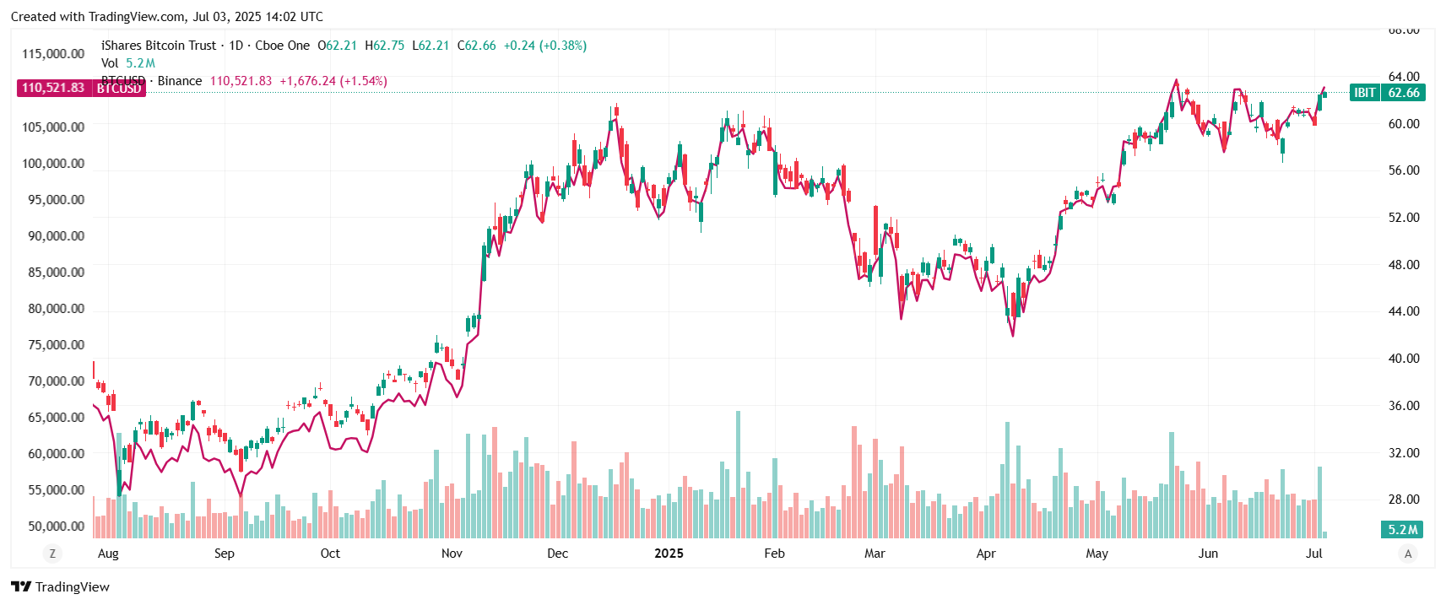Click the 5.2M volume axis tag
The image size is (1446, 605).
[x=1402, y=530]
